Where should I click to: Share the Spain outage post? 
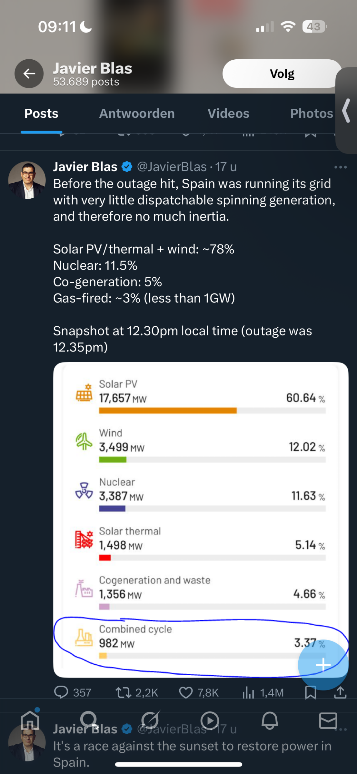340,692
